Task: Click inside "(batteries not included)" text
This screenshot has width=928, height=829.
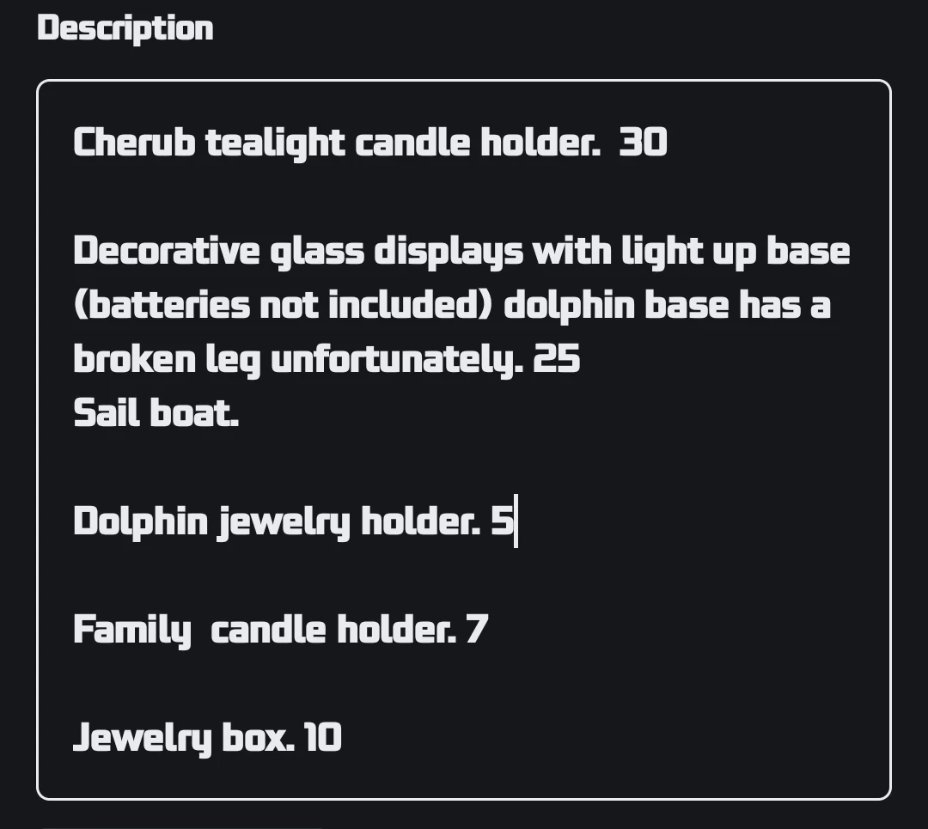Action: point(284,306)
